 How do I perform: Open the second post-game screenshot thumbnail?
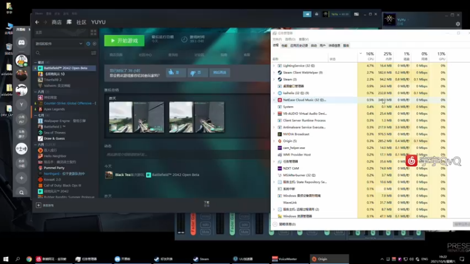(197, 117)
